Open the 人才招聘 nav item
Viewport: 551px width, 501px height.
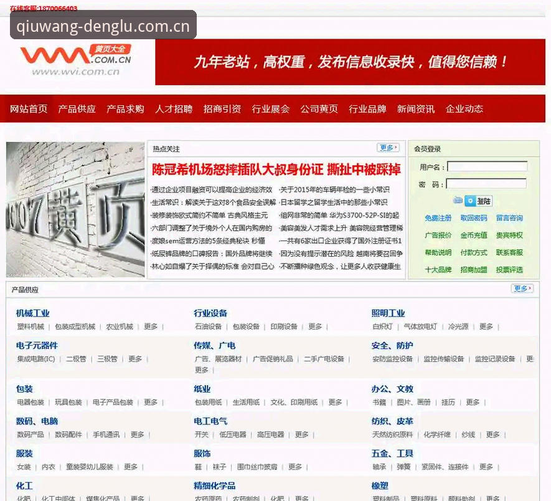click(174, 108)
